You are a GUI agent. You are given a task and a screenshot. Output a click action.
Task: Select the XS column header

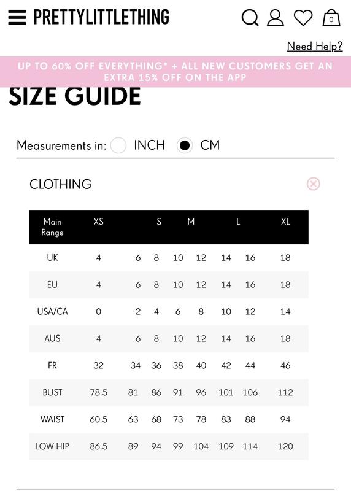(98, 222)
